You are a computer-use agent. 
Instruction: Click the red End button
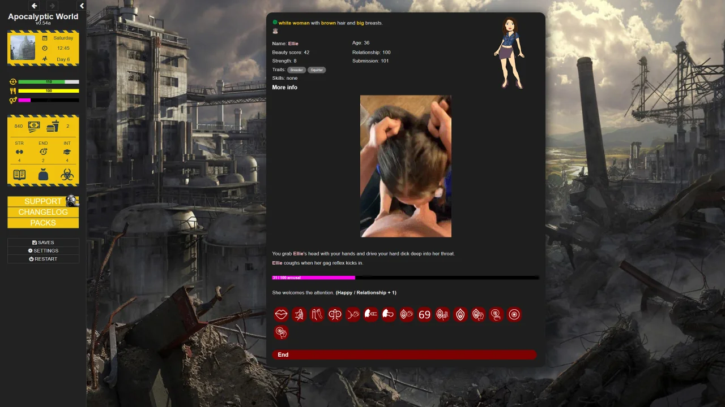(404, 355)
